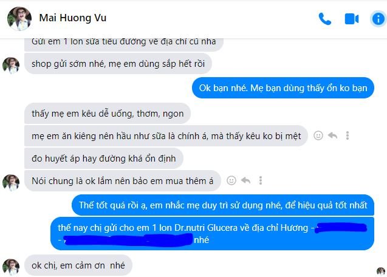The width and height of the screenshot is (387, 277).
Task: Reply to the 'mẹ em ăn kiêng' message
Action: pyautogui.click(x=333, y=135)
